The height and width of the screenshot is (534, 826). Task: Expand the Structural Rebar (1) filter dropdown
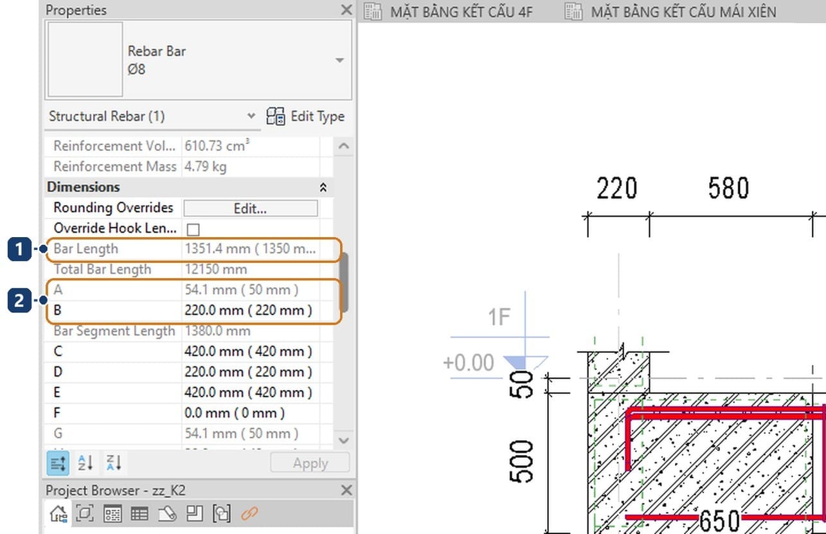pos(251,116)
